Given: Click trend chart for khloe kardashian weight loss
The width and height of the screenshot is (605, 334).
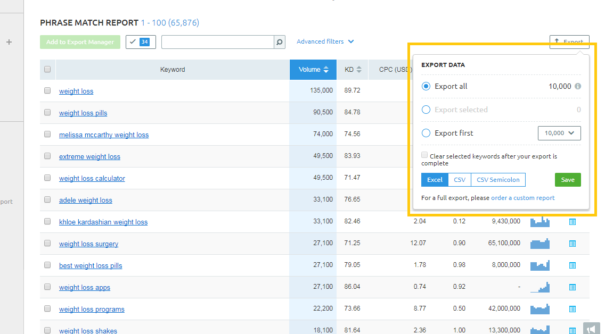Looking at the screenshot, I should click(x=540, y=221).
